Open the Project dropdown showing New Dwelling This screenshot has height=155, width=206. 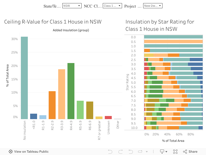(x=152, y=5)
